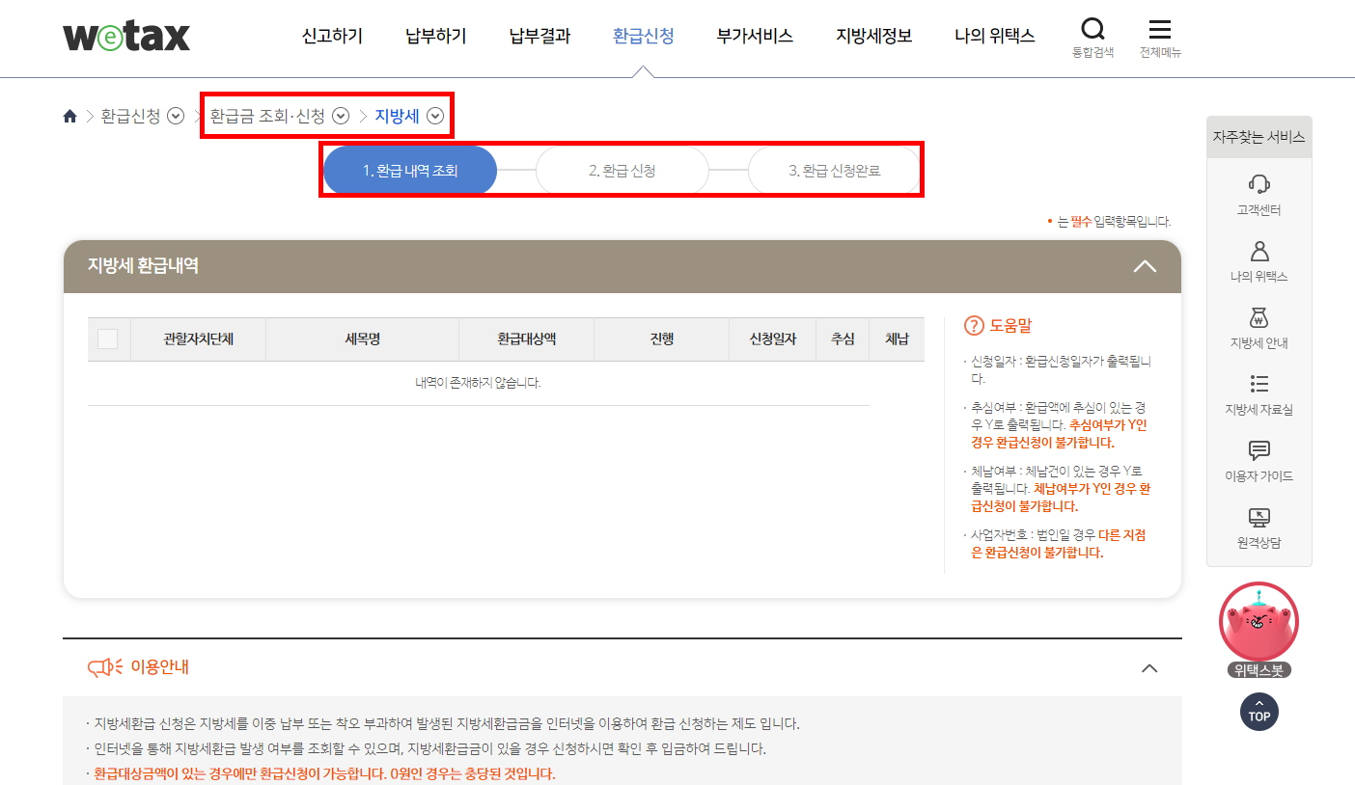Open the 납부결과 menu
This screenshot has width=1355, height=785.
539,37
